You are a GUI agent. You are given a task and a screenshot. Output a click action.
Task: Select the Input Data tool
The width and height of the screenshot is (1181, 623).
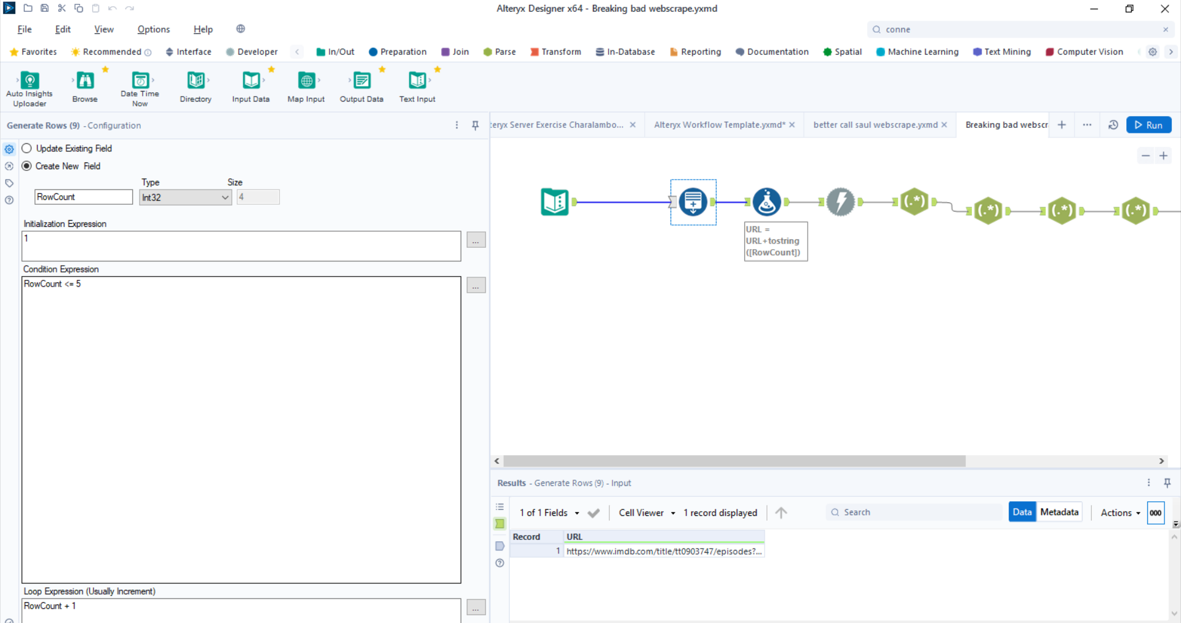point(251,87)
